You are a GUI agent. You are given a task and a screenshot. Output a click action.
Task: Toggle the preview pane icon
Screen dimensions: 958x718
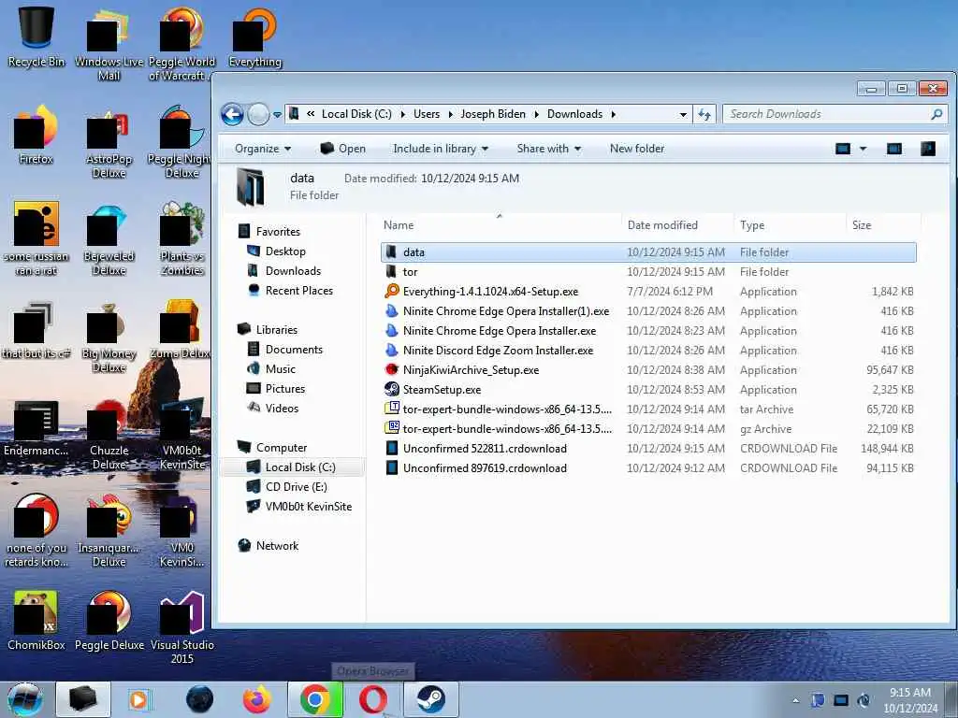pos(893,149)
